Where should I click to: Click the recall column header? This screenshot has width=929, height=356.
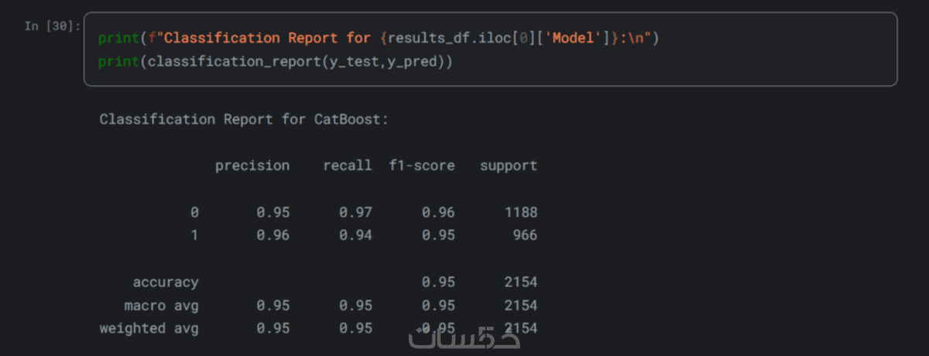coord(348,166)
